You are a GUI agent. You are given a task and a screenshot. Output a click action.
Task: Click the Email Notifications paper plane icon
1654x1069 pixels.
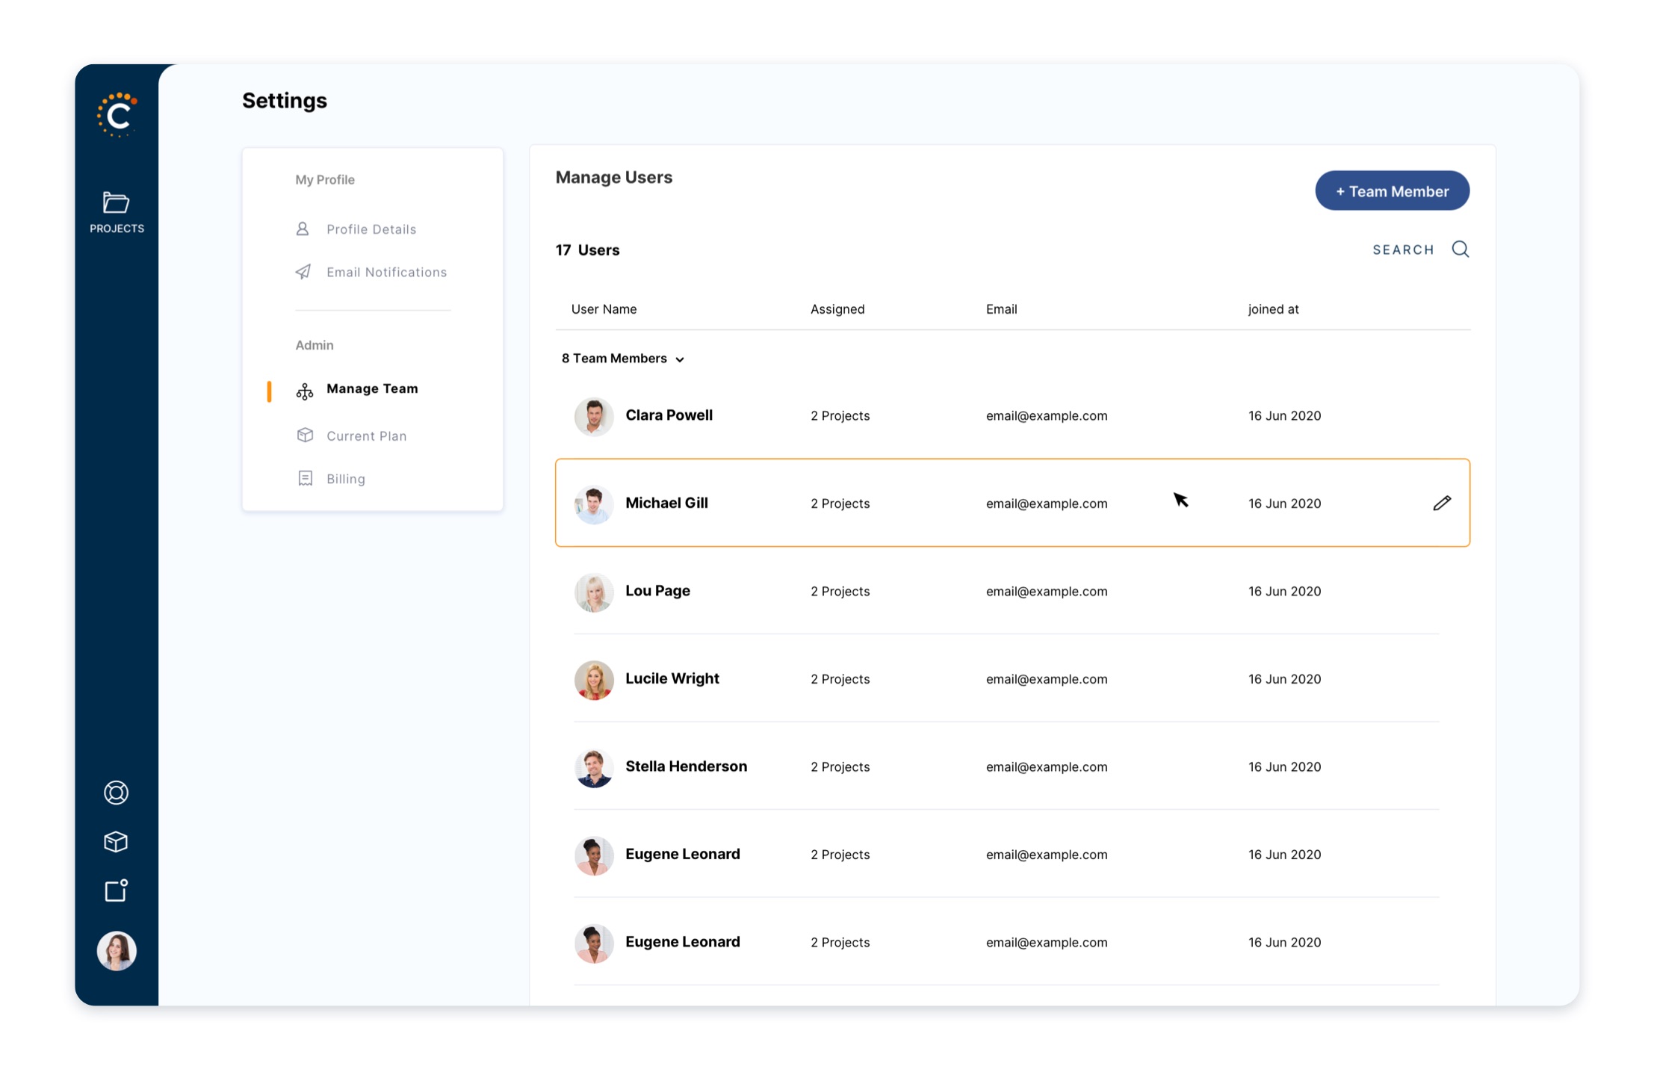click(x=303, y=272)
